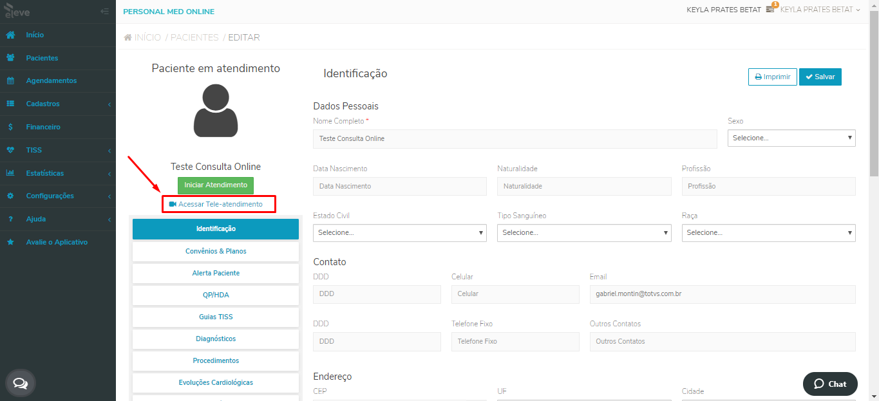Click the Data Nascimento input field

400,186
